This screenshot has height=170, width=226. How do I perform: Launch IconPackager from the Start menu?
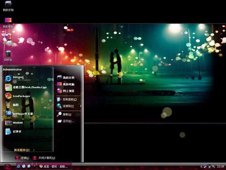(x=21, y=96)
